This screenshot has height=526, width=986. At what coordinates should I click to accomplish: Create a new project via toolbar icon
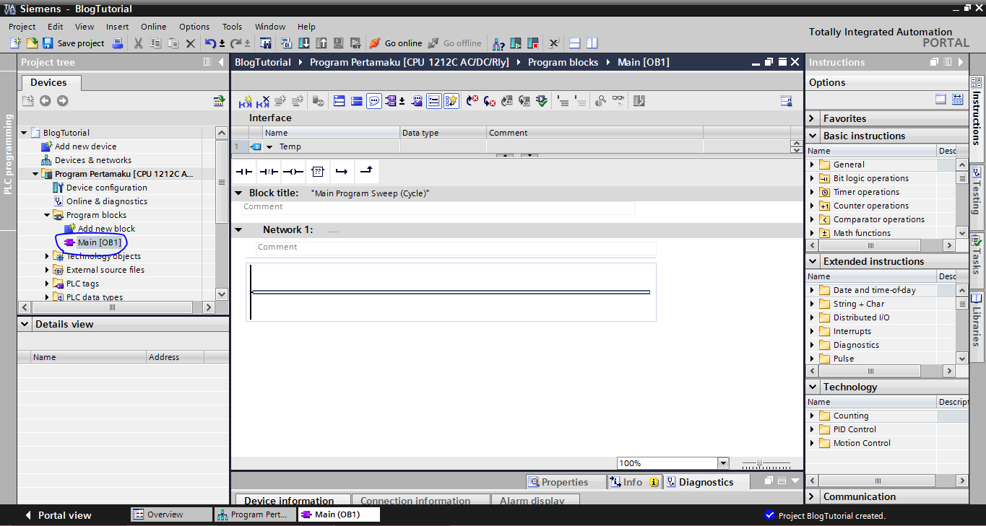tap(17, 43)
